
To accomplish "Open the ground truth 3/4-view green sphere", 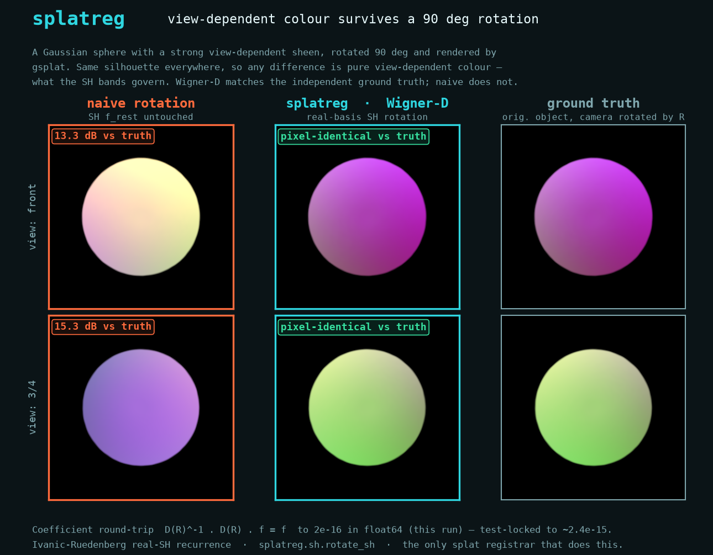I will tap(593, 408).
